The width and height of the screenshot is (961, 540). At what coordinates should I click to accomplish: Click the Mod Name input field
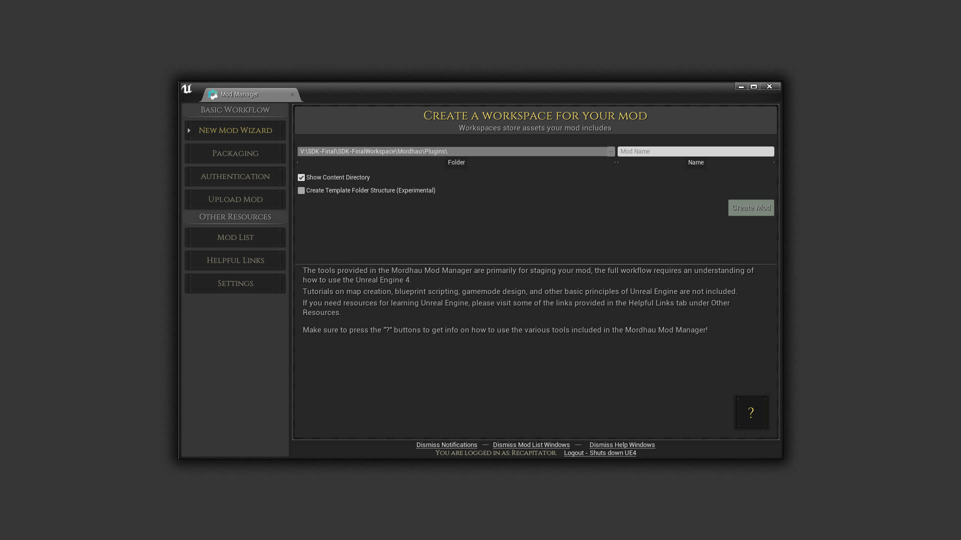[x=695, y=151]
